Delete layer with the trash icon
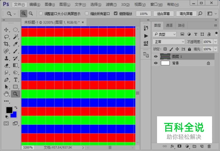 [x=209, y=146]
